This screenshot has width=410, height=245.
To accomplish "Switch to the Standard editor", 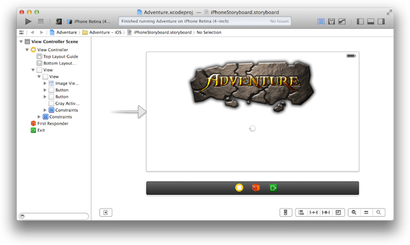I will click(321, 21).
